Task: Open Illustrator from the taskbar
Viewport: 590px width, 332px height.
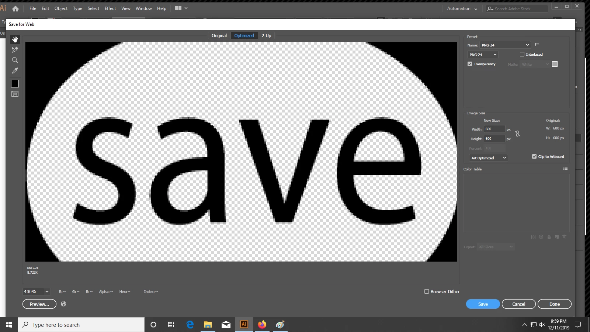Action: click(244, 325)
